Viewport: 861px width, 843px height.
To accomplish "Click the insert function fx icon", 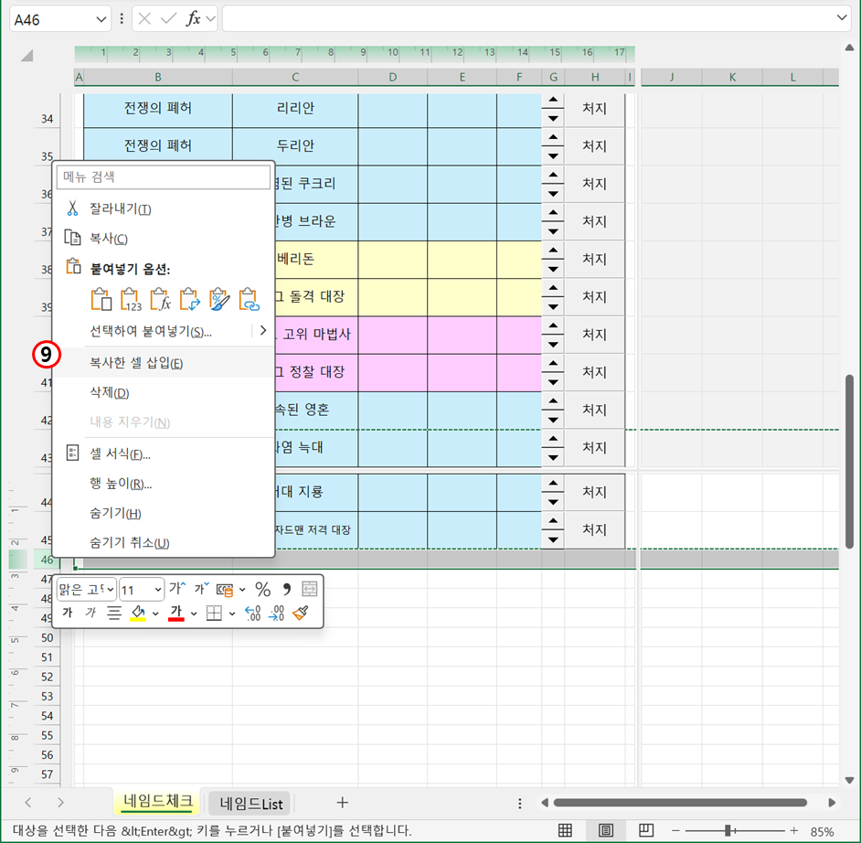I will (193, 19).
